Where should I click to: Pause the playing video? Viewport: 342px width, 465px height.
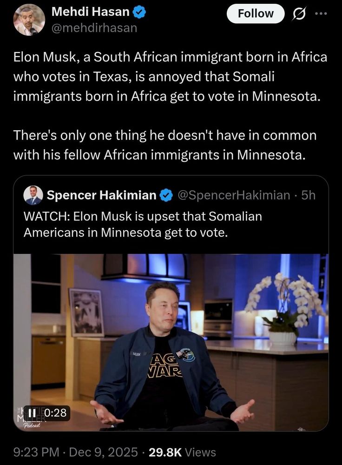click(32, 412)
